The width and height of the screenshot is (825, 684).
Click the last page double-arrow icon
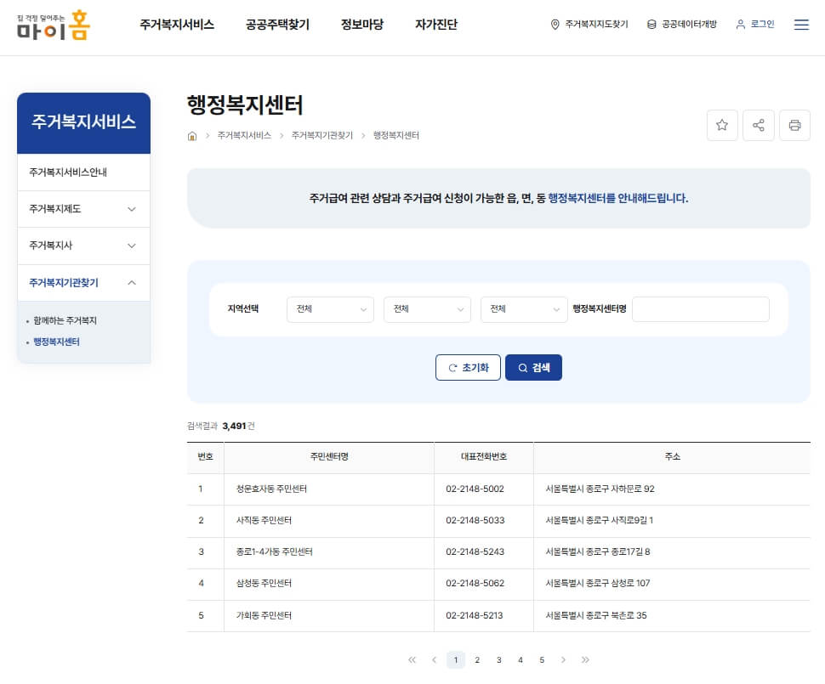(585, 659)
